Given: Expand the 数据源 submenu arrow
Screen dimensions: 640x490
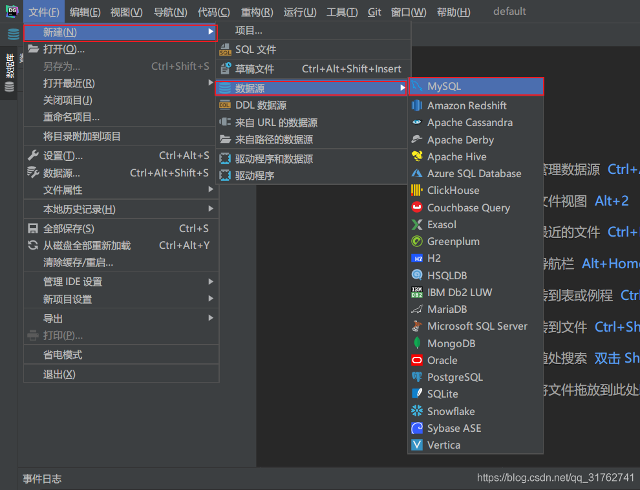Looking at the screenshot, I should coord(403,88).
